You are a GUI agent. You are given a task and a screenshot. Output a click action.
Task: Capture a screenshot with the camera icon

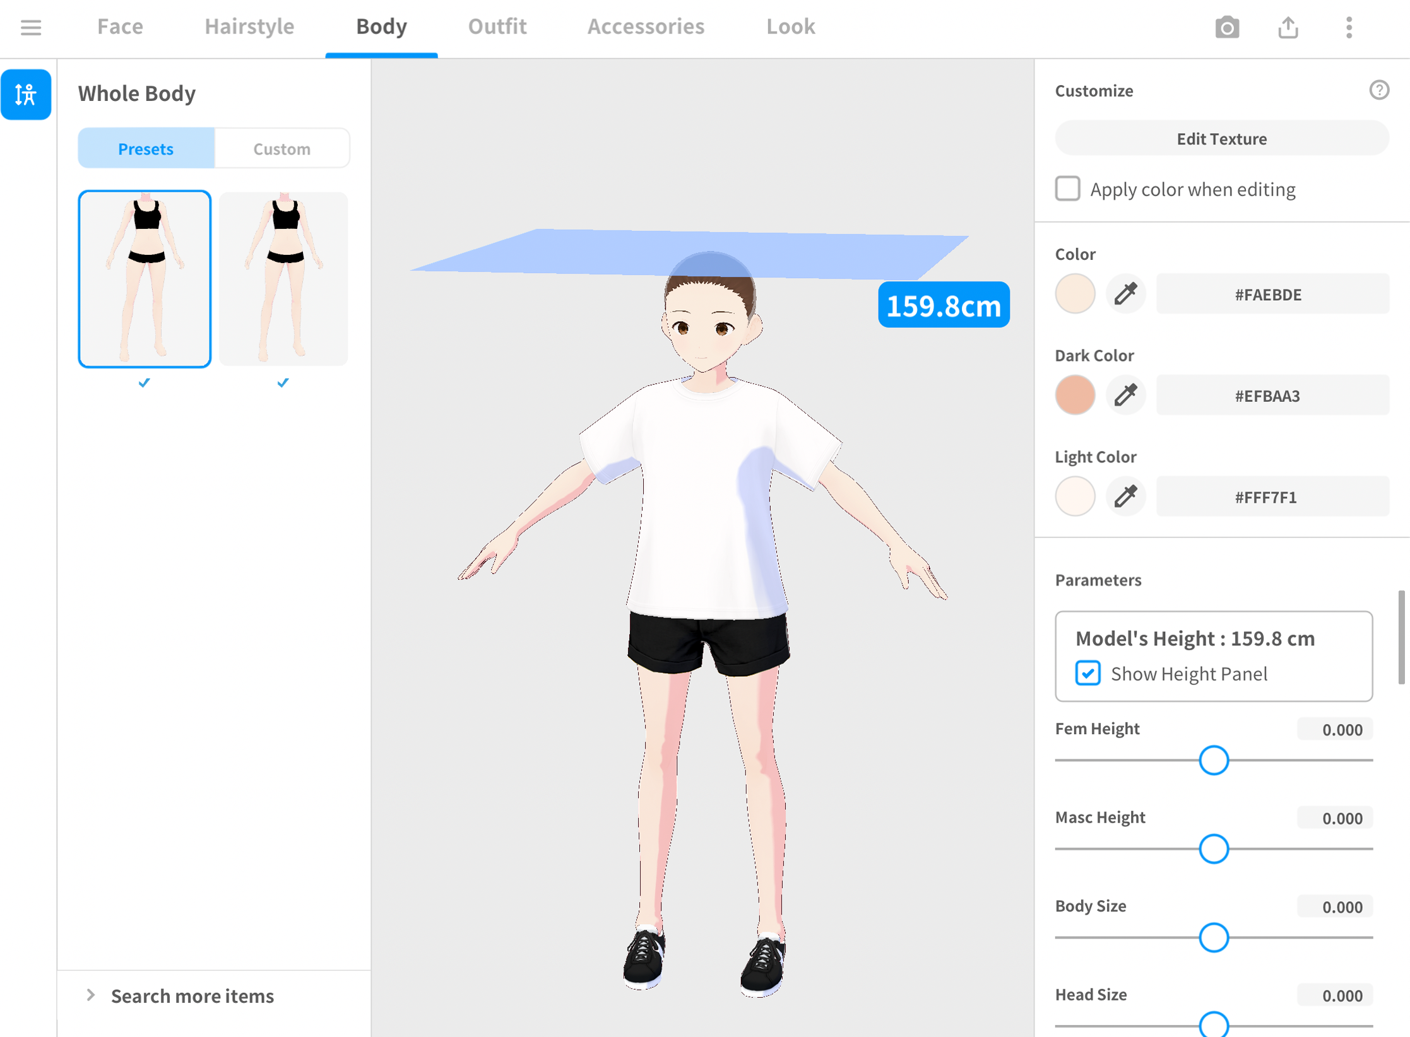pyautogui.click(x=1227, y=28)
